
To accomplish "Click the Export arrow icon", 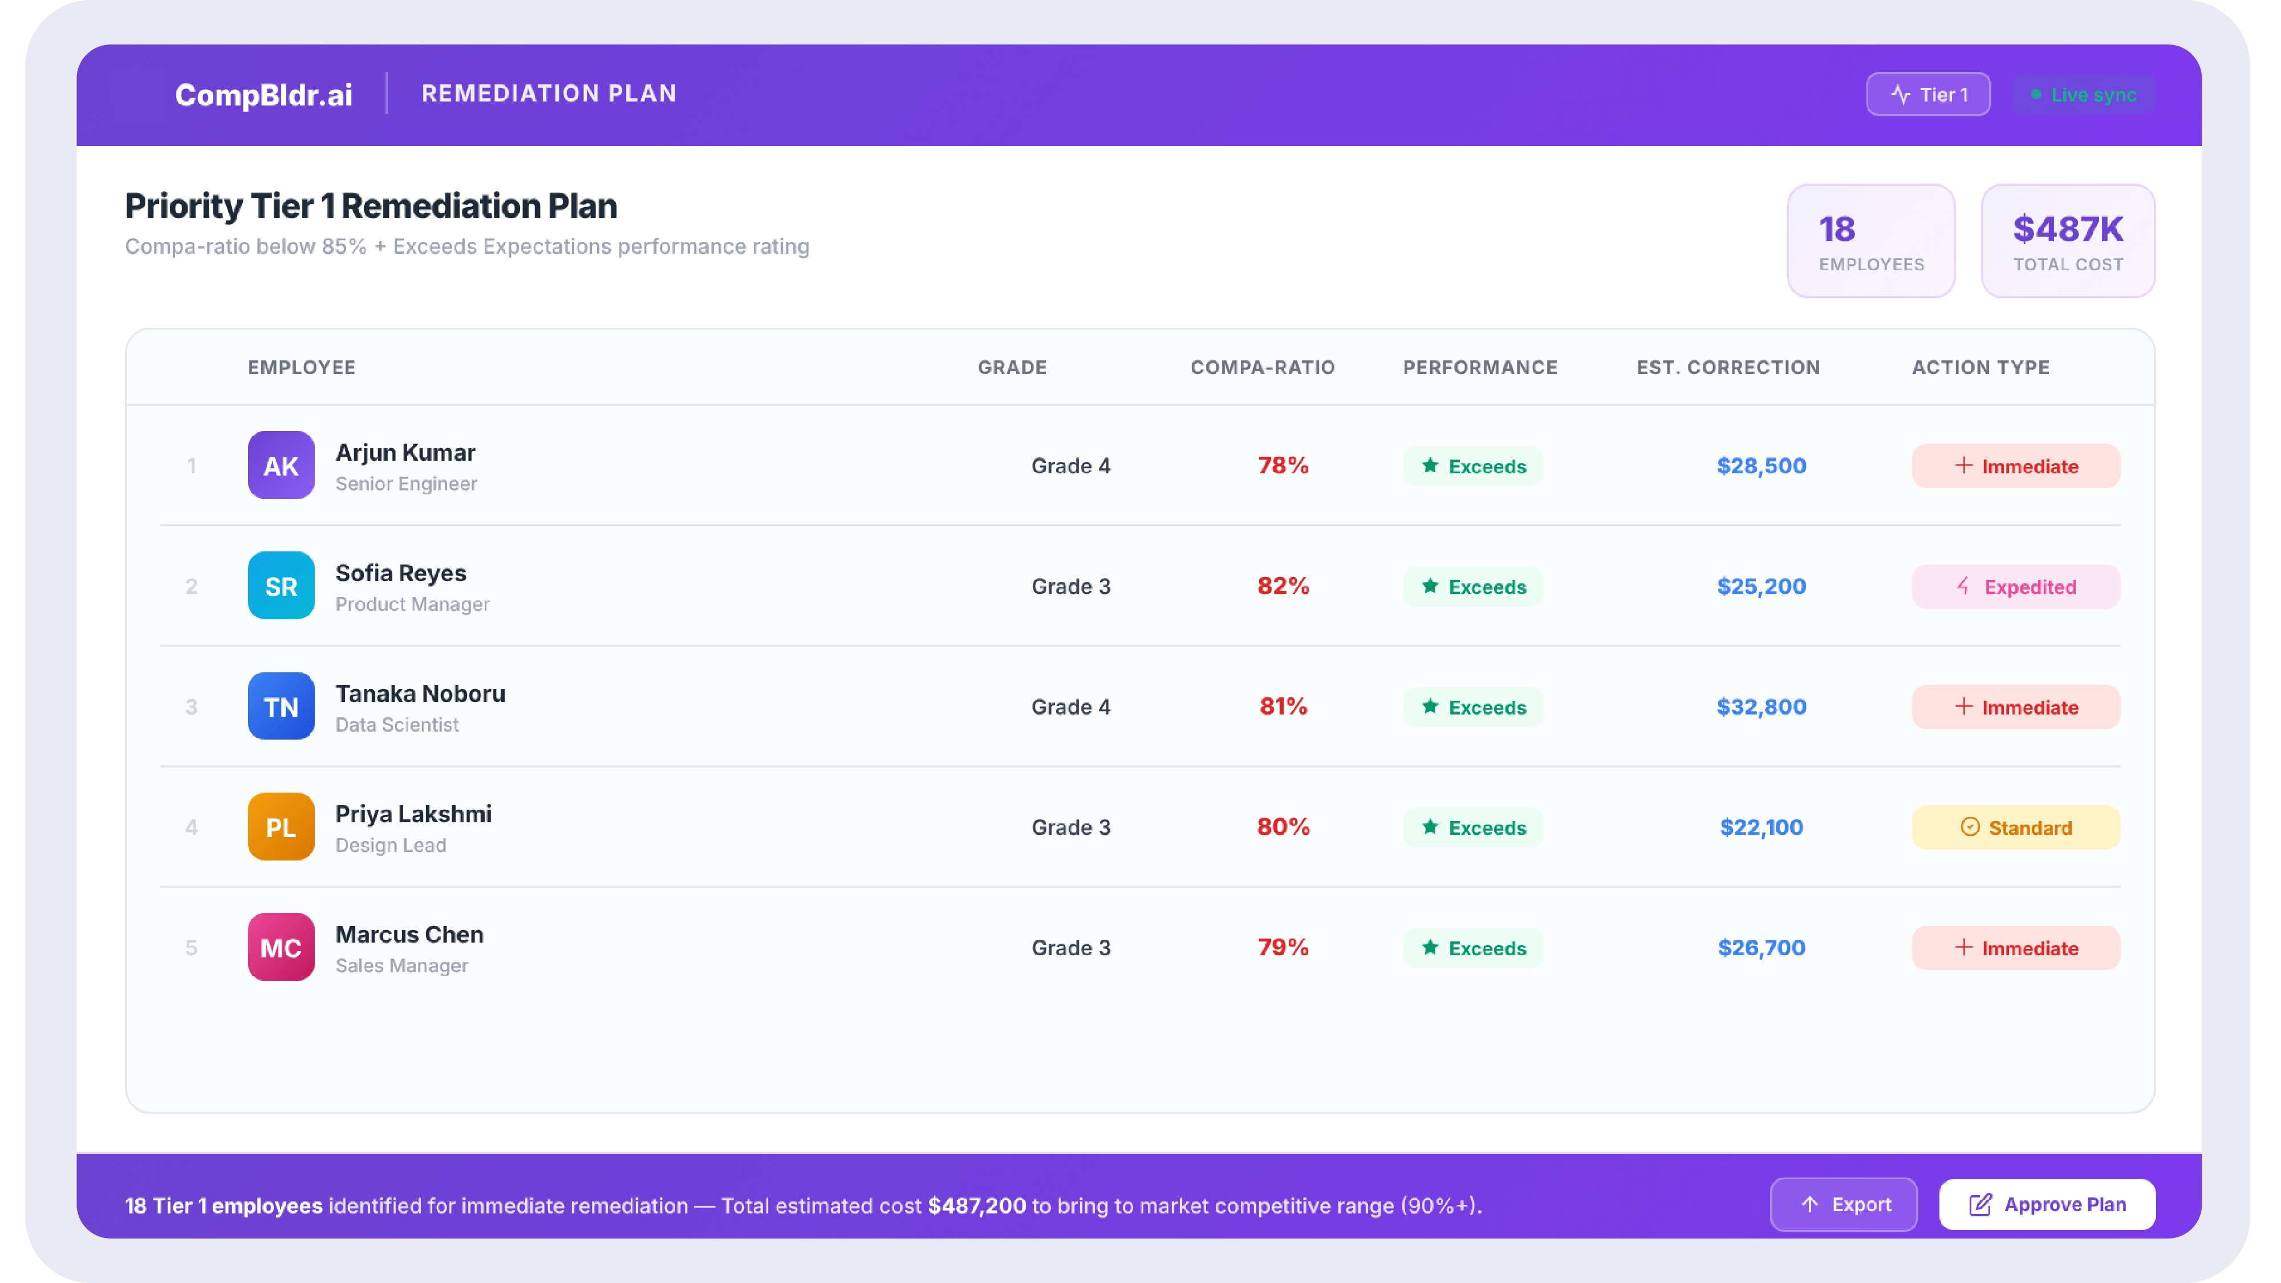I will pyautogui.click(x=1810, y=1204).
